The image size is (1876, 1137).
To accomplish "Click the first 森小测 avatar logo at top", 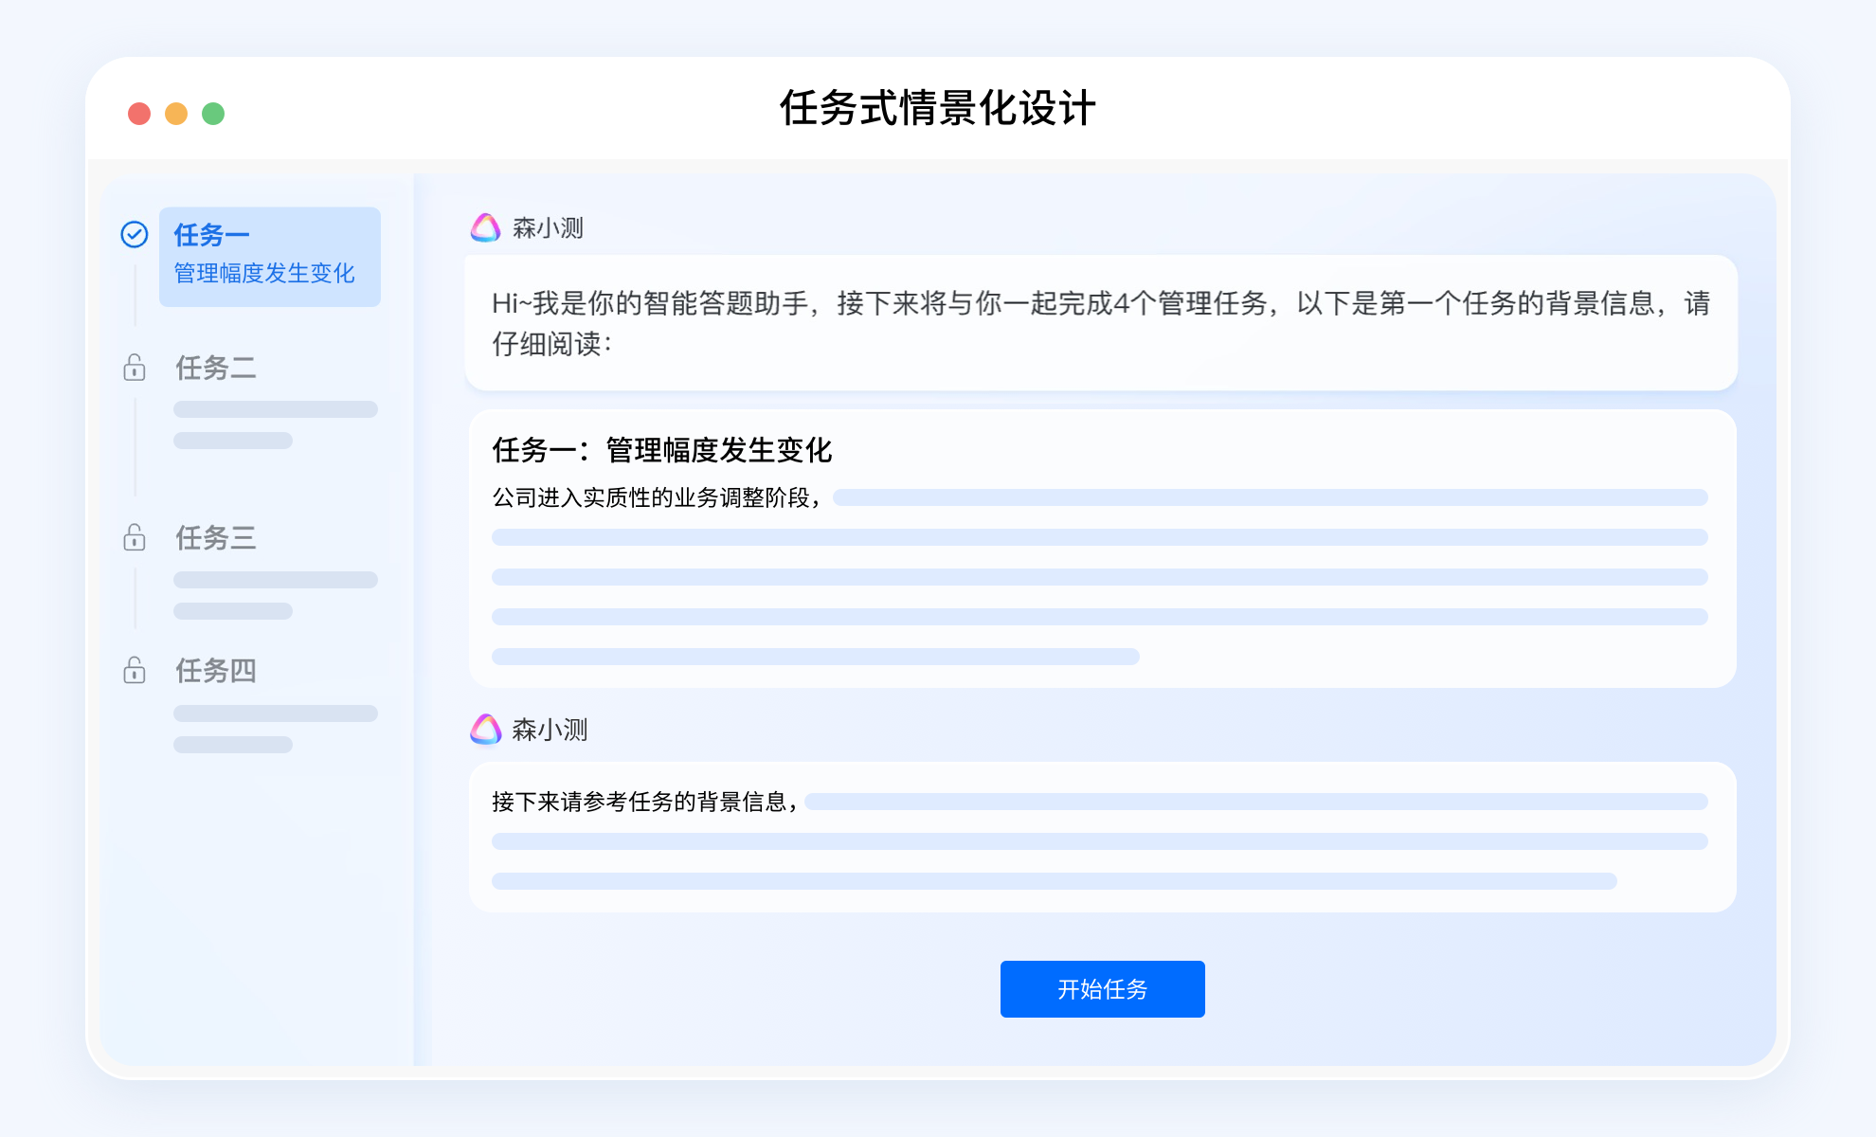I will [485, 227].
